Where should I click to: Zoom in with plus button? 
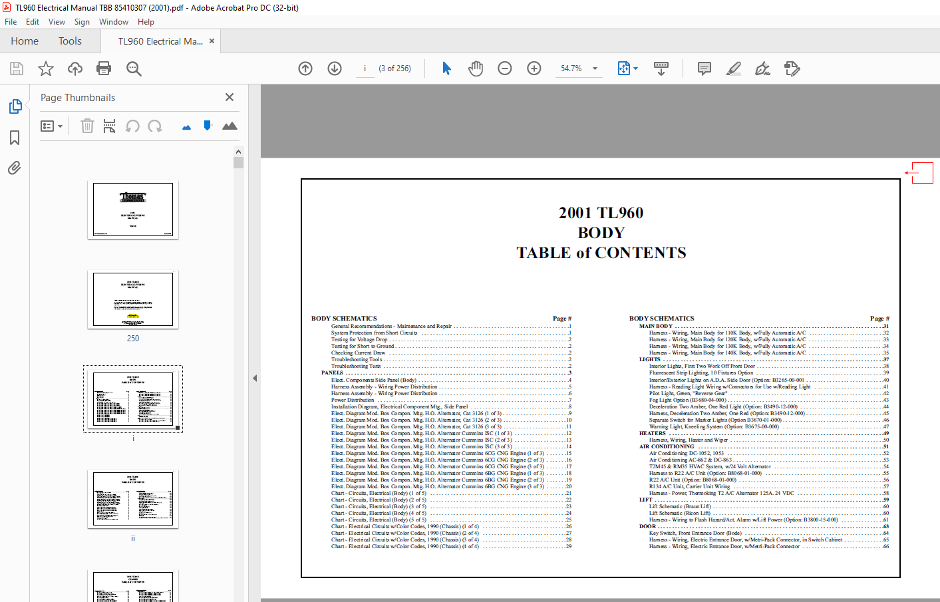pyautogui.click(x=534, y=69)
